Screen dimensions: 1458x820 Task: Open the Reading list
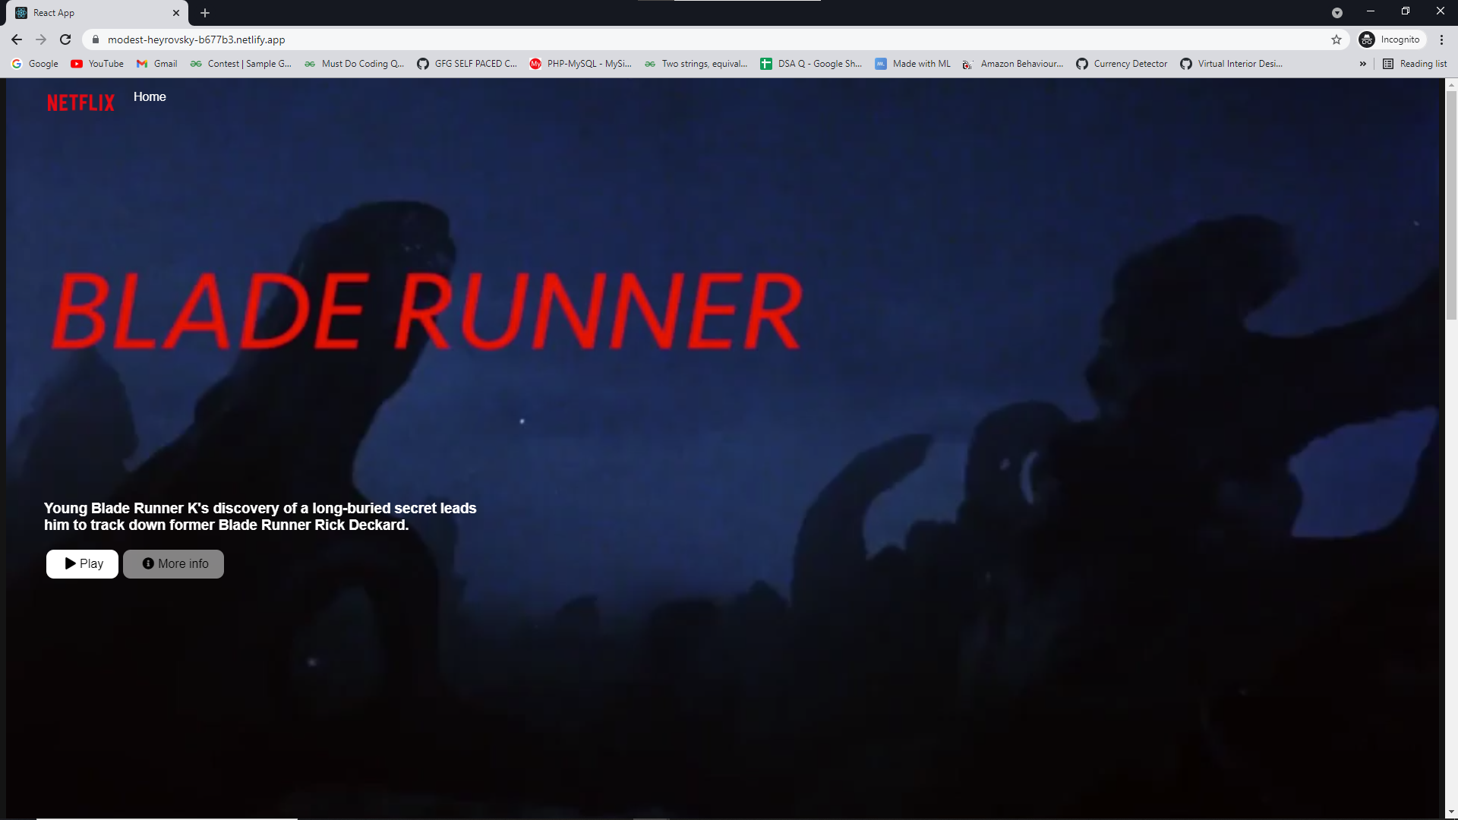tap(1415, 64)
